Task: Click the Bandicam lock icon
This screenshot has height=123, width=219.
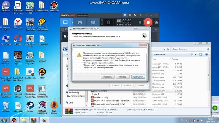Action: tap(125, 15)
